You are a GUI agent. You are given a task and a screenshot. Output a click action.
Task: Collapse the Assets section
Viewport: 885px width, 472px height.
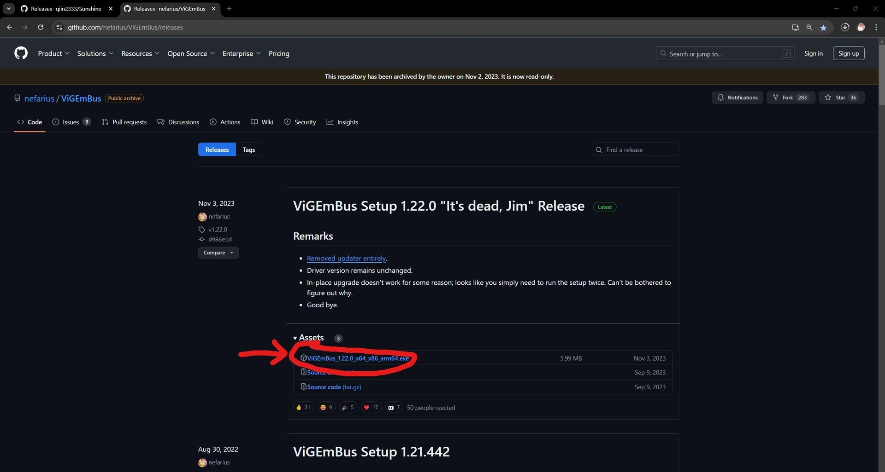point(308,338)
